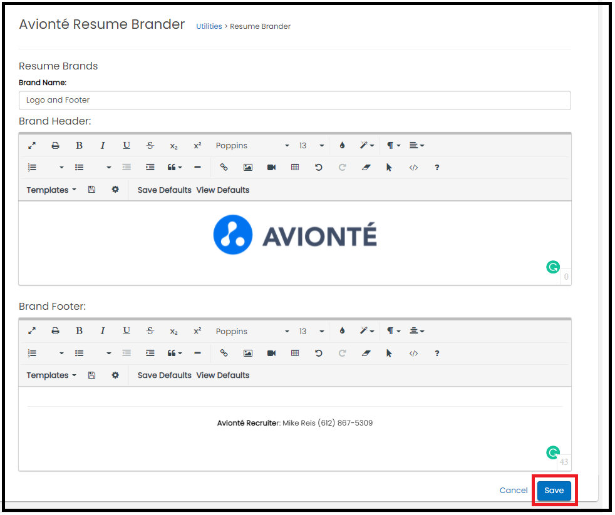The width and height of the screenshot is (615, 515).
Task: Toggle strikethrough in Brand Header toolbar
Action: (x=150, y=146)
